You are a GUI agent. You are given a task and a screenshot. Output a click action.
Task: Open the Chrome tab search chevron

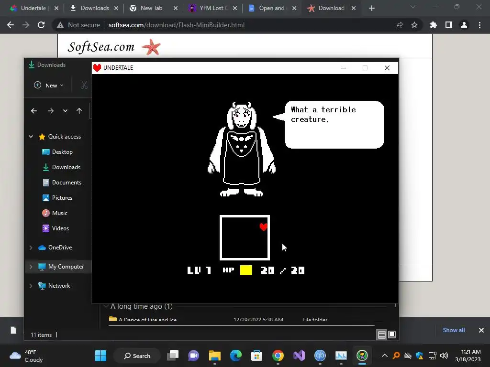pos(413,7)
